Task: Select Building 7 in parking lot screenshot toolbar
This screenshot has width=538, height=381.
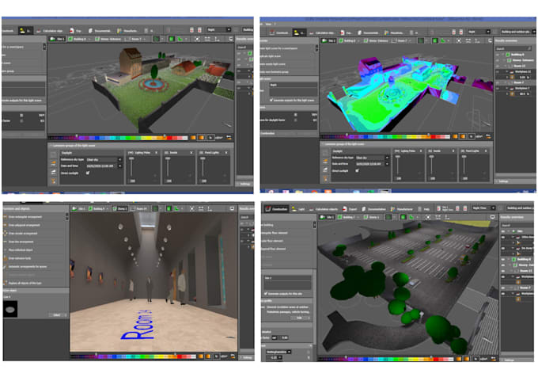Action: (x=349, y=217)
